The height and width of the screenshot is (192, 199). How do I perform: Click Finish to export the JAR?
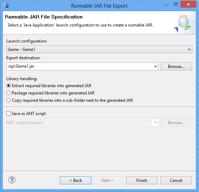click(x=141, y=180)
